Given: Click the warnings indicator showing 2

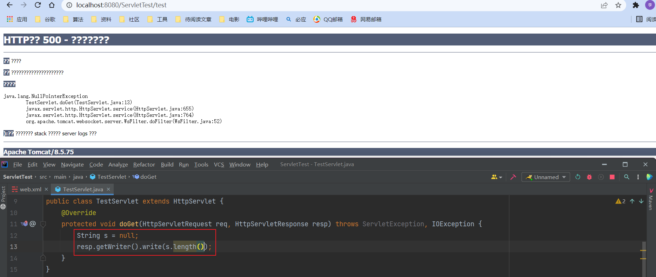Looking at the screenshot, I should (x=620, y=201).
